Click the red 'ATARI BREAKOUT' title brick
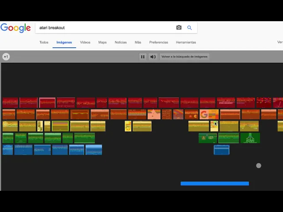 pyautogui.click(x=226, y=102)
